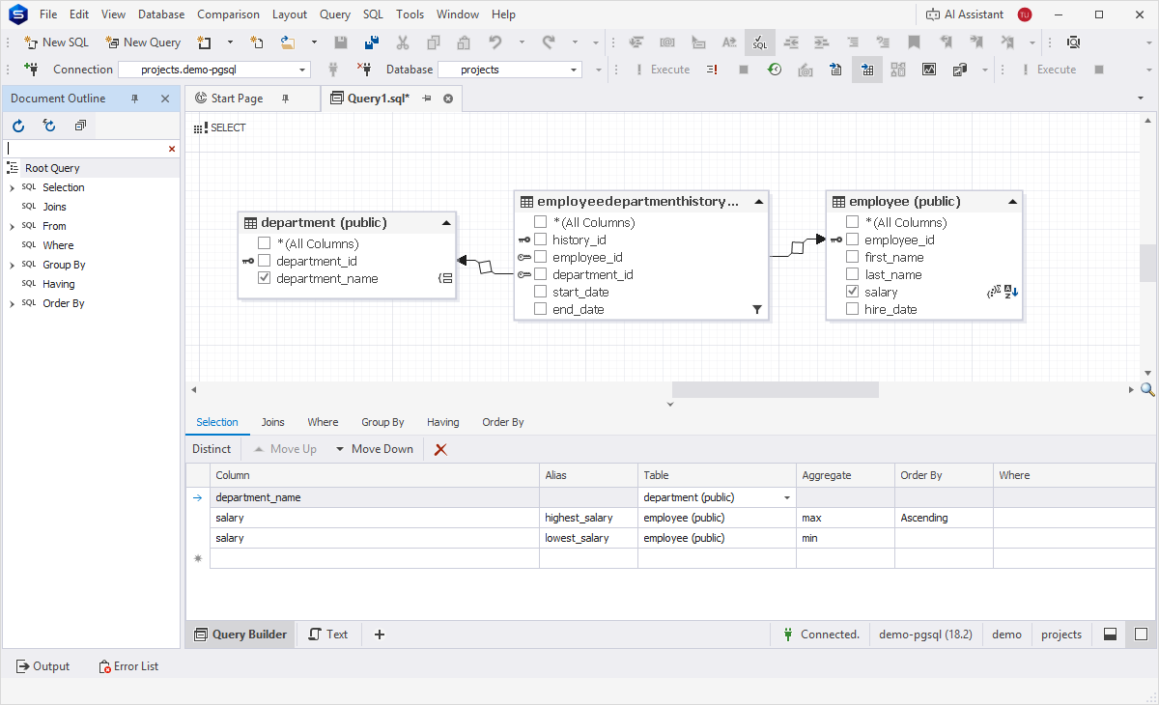
Task: Click the Cut scissors icon
Action: click(403, 42)
